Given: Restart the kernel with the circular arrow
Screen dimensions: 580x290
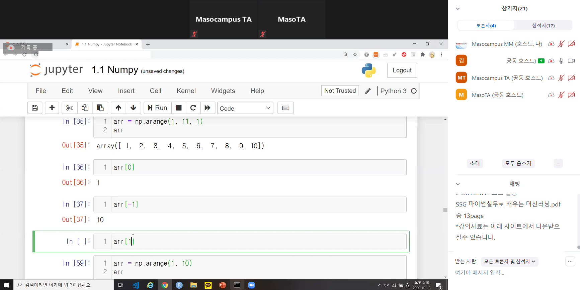Looking at the screenshot, I should coord(193,108).
